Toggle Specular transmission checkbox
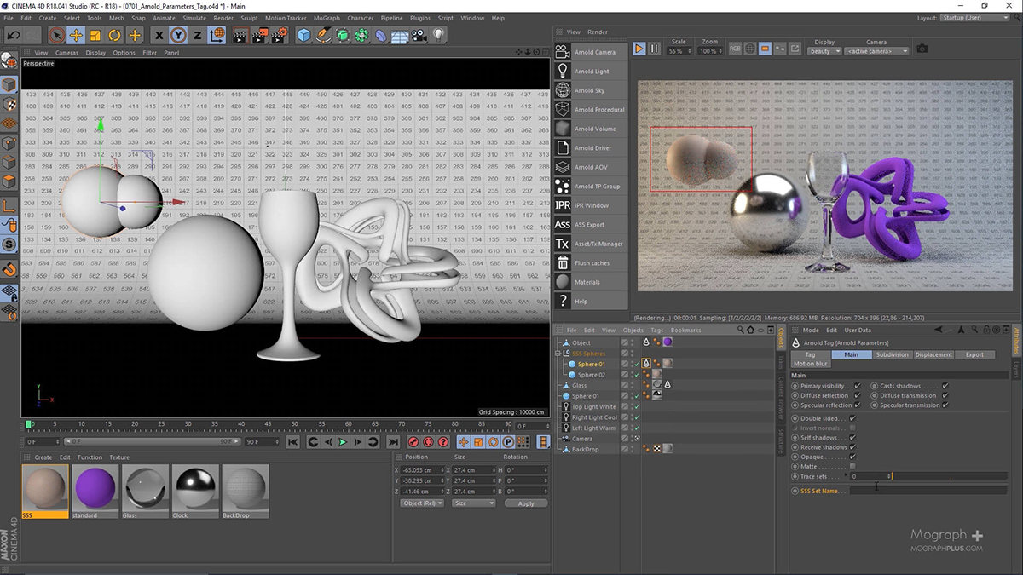This screenshot has height=575, width=1023. [x=945, y=405]
